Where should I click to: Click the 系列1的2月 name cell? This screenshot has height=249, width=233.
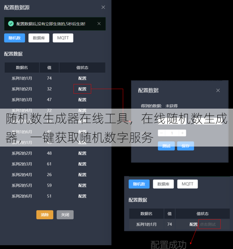point(22,89)
